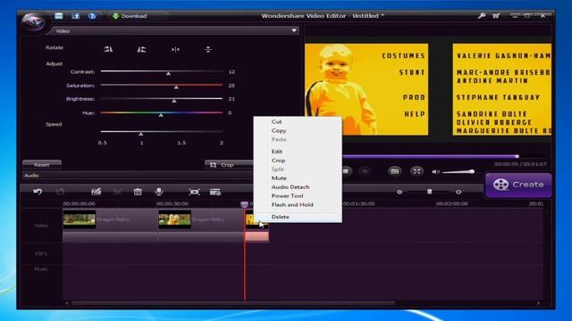
Task: Rotate clip counterclockwise icon
Action: (x=141, y=49)
